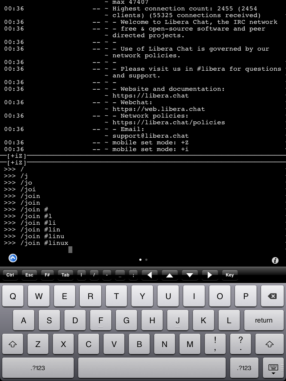Tap the X key
286x381 pixels.
tap(63, 344)
